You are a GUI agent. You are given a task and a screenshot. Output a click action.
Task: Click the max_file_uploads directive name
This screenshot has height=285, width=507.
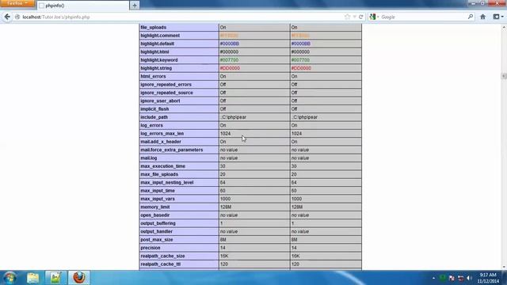pyautogui.click(x=159, y=174)
